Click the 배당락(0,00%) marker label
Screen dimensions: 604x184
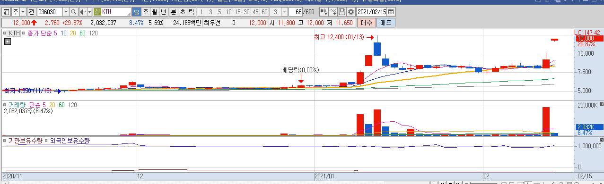click(301, 70)
